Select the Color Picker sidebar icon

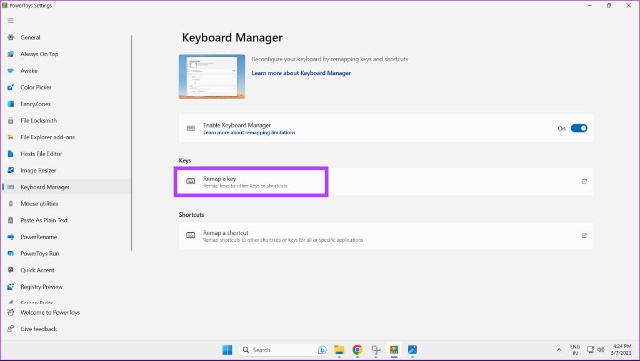[11, 87]
